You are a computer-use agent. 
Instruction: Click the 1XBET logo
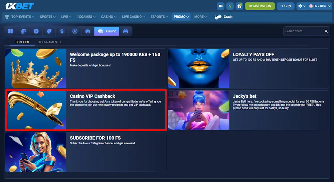pyautogui.click(x=20, y=6)
